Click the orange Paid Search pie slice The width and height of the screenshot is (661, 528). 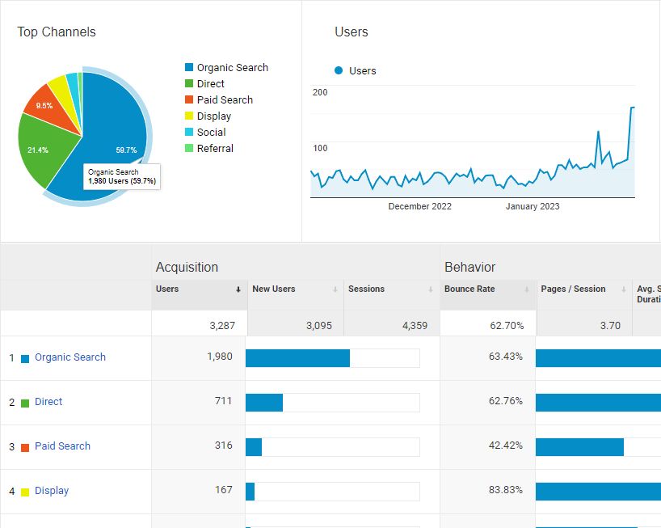coord(44,103)
